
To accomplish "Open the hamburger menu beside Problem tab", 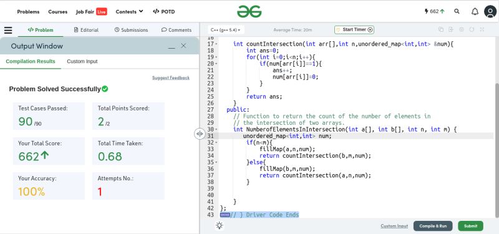I will coord(8,30).
